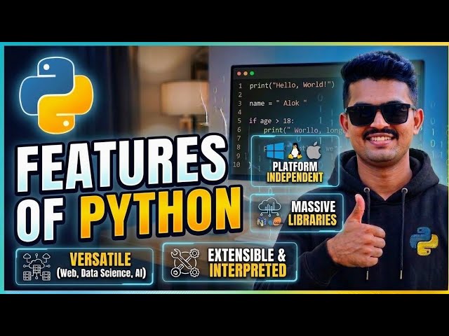Viewport: 449px width, 336px height.
Task: Click the yellow word PYTHON
Action: [x=161, y=213]
